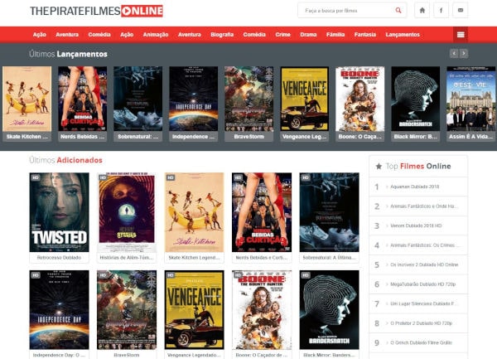
Task: Open the Animação category
Action: [156, 35]
